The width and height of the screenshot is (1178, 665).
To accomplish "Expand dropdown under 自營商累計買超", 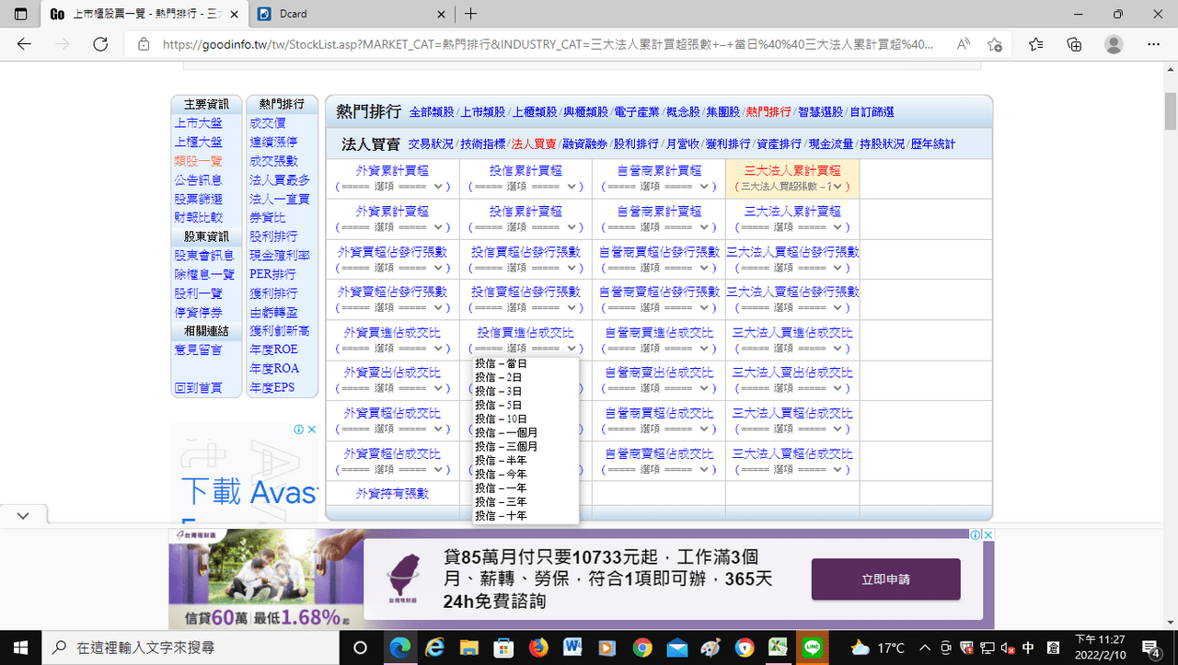I will (659, 187).
